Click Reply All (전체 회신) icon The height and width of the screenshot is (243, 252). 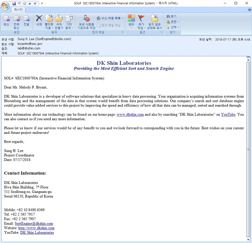click(x=16, y=21)
